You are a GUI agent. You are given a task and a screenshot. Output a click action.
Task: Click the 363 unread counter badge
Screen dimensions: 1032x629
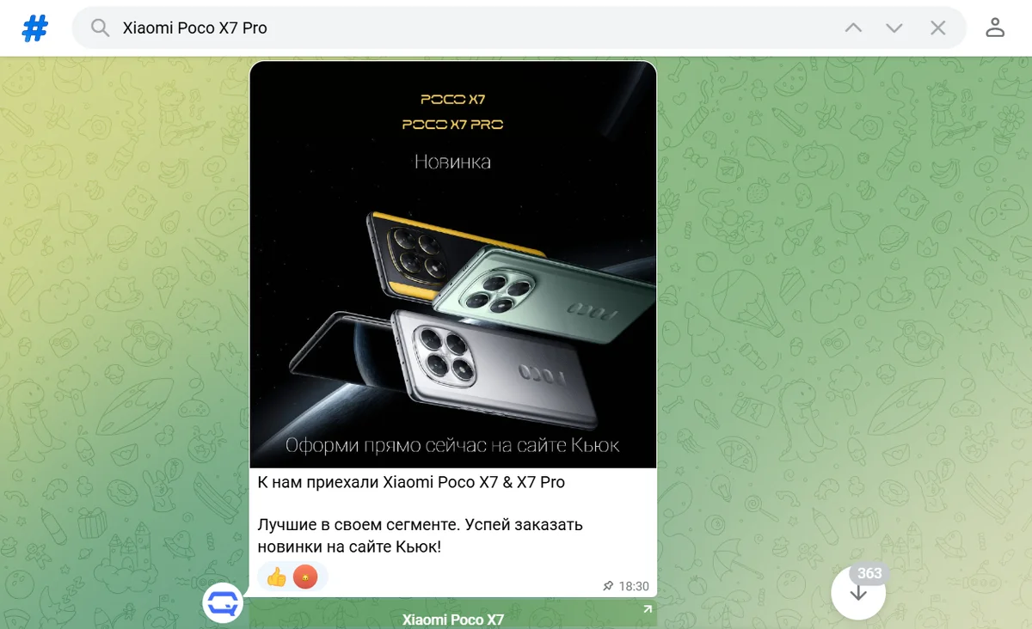[x=869, y=573]
